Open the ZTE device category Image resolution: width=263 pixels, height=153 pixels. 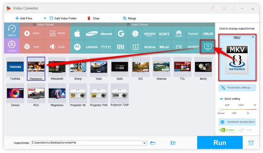[179, 47]
